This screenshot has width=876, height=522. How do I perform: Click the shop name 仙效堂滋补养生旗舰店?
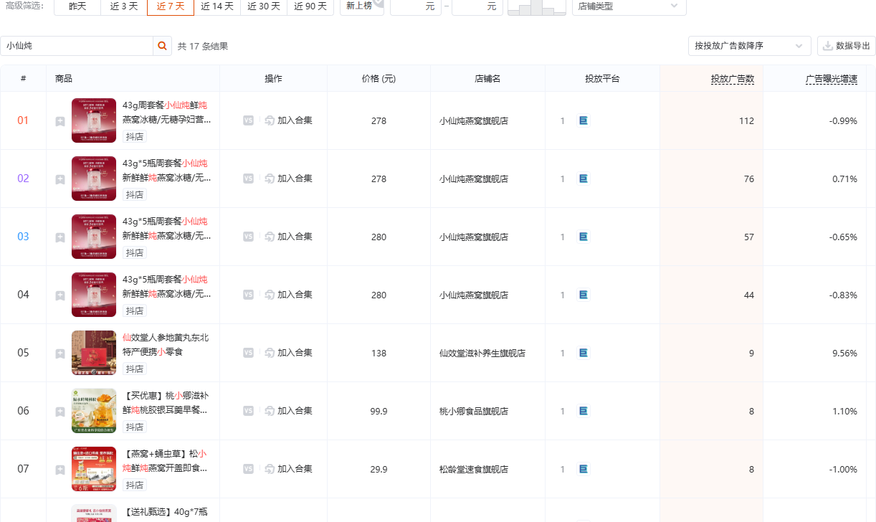482,353
